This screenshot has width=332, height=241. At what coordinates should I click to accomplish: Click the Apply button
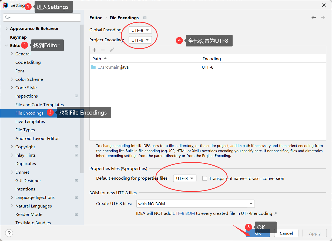click(315, 233)
